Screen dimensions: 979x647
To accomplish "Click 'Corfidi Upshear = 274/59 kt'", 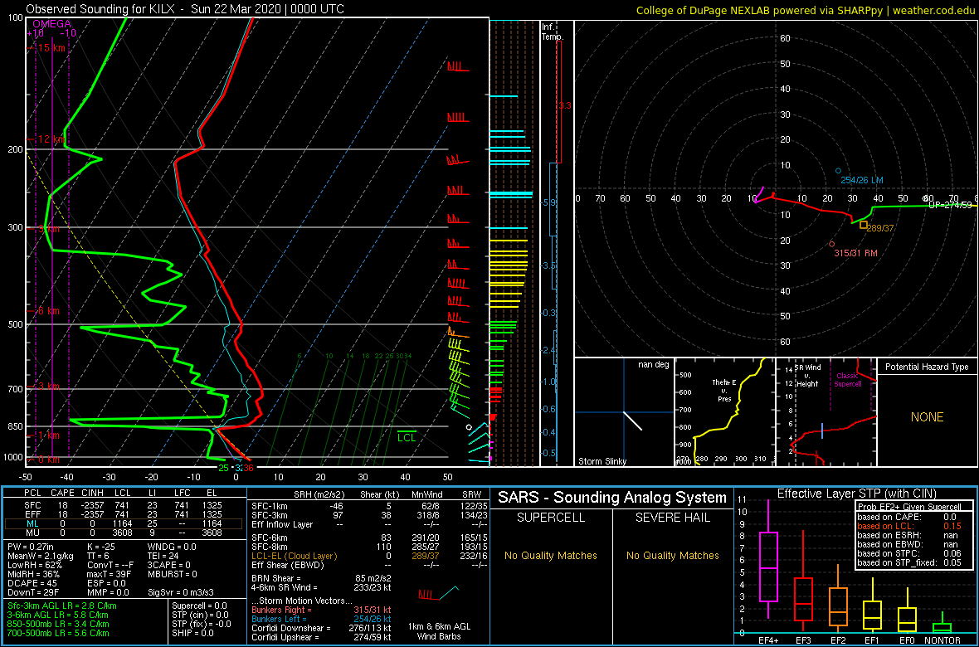I will (x=321, y=638).
